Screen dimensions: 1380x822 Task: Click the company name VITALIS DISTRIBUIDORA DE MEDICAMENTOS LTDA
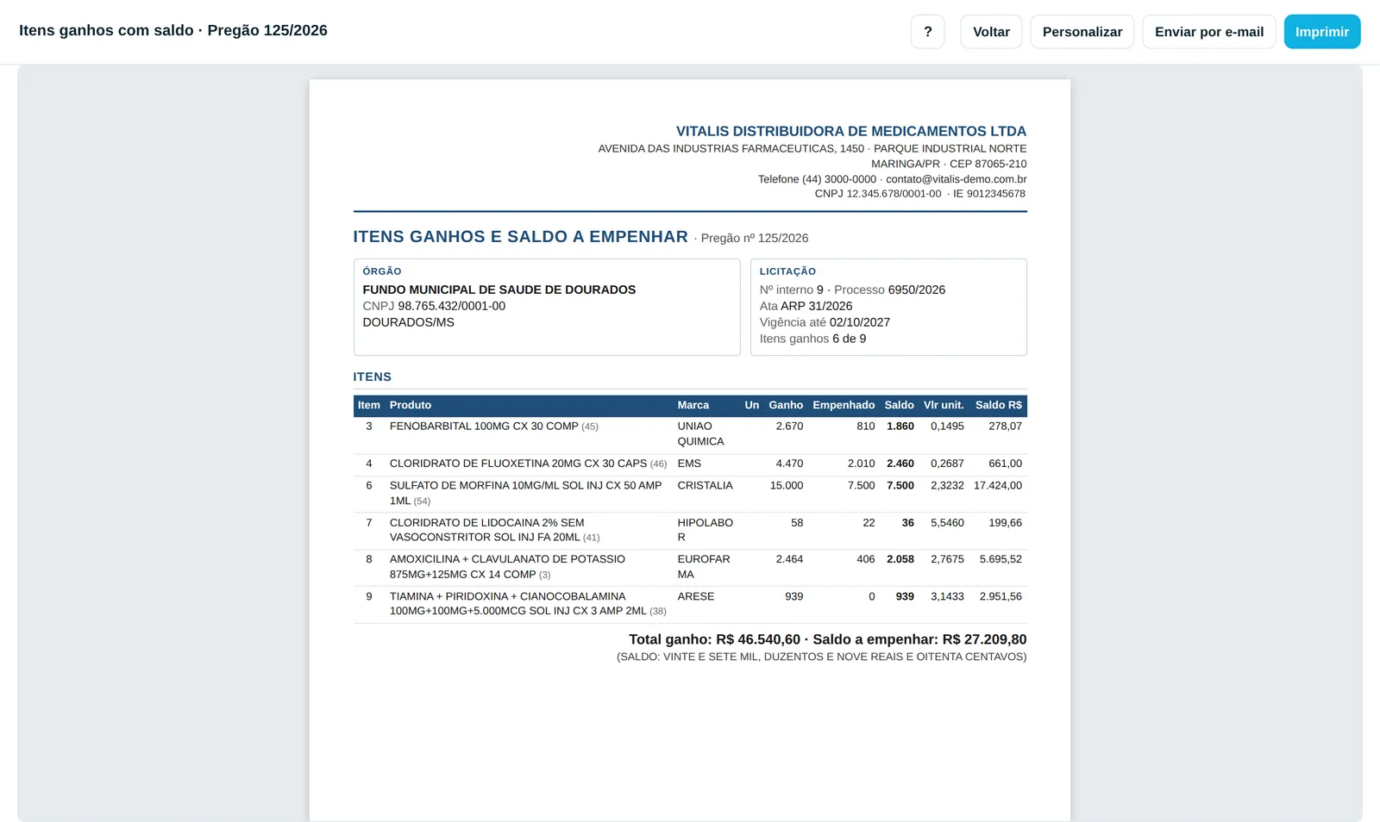(x=851, y=132)
